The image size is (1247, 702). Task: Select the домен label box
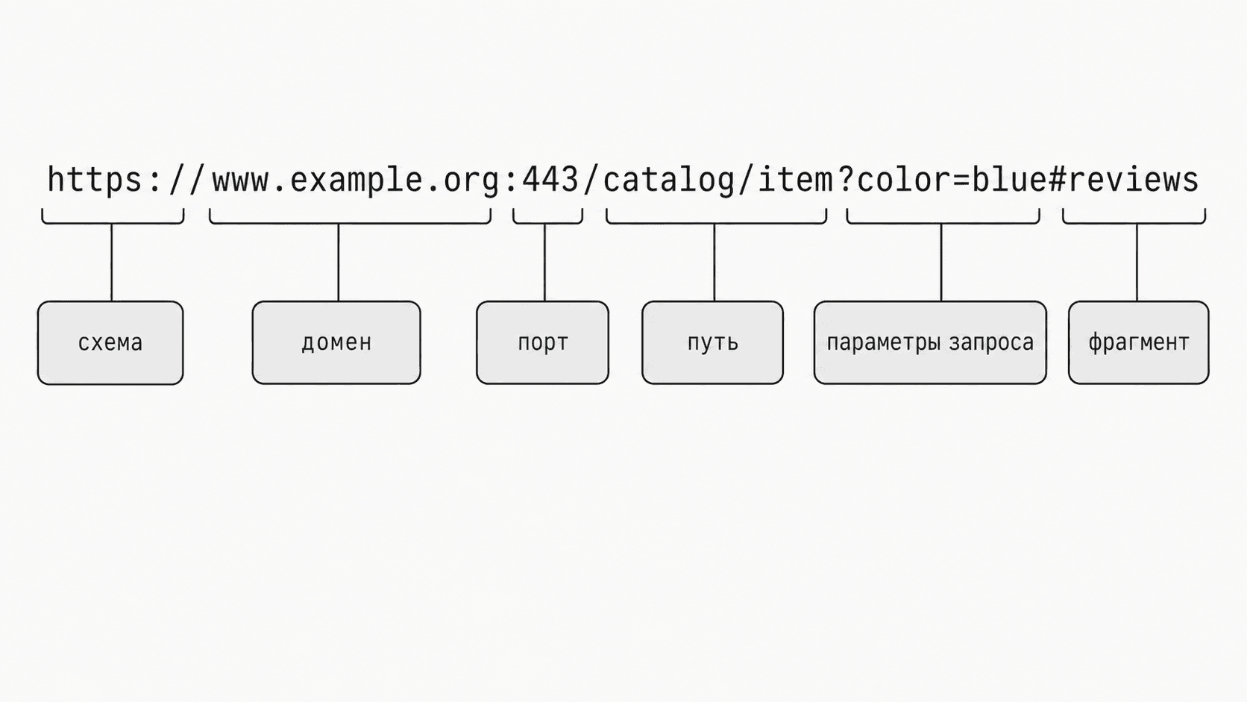(x=336, y=343)
